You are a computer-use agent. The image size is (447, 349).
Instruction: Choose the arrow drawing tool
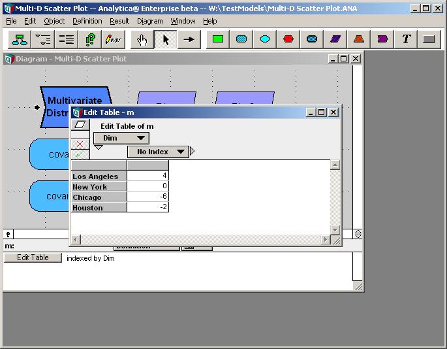pos(189,39)
